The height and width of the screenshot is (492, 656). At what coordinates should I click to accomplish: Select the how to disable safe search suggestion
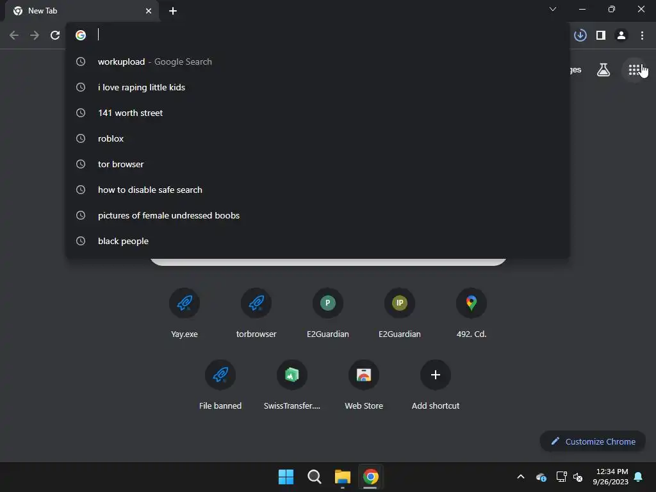[x=318, y=190]
